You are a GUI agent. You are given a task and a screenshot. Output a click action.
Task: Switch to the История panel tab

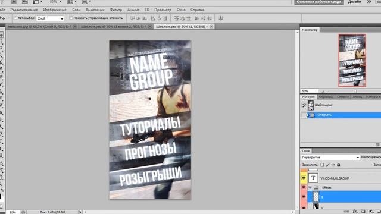click(x=308, y=97)
